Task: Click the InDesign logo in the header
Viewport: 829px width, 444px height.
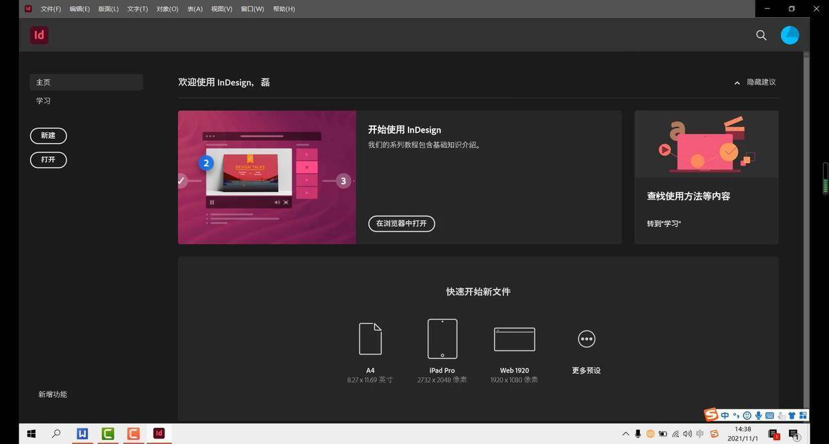Action: coord(39,35)
